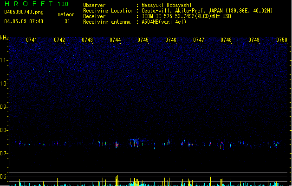
Task: Click the 0743 time marker
Action: pos(87,40)
